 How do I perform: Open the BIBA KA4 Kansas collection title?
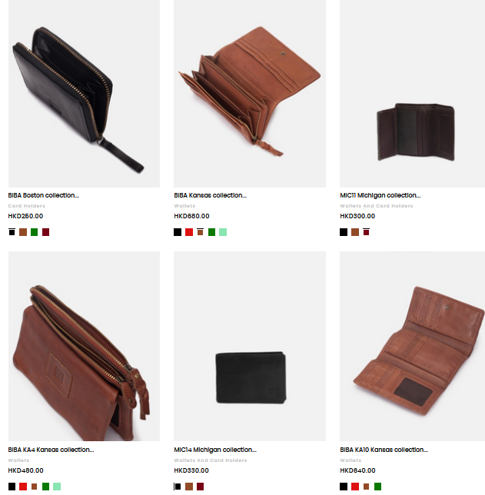click(51, 450)
